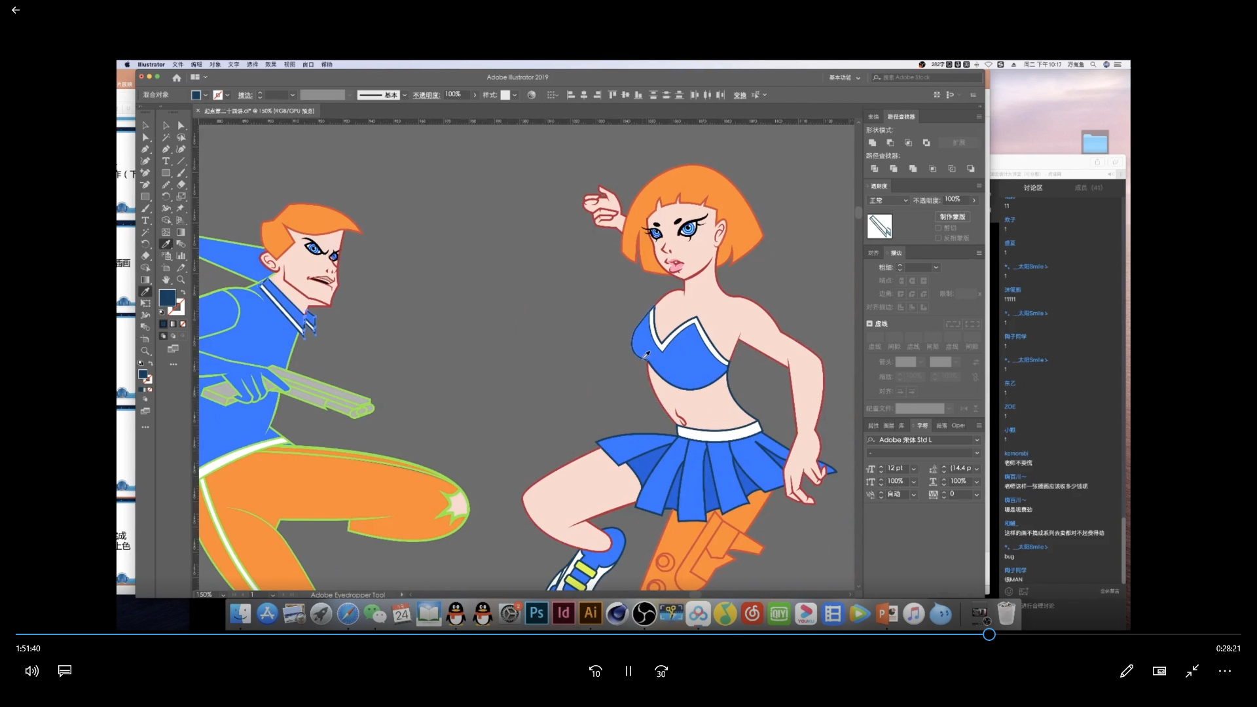
Task: Click the opacity mask thumbnail
Action: point(880,227)
